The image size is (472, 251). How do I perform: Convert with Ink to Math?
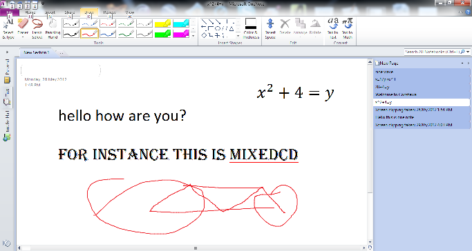348,29
